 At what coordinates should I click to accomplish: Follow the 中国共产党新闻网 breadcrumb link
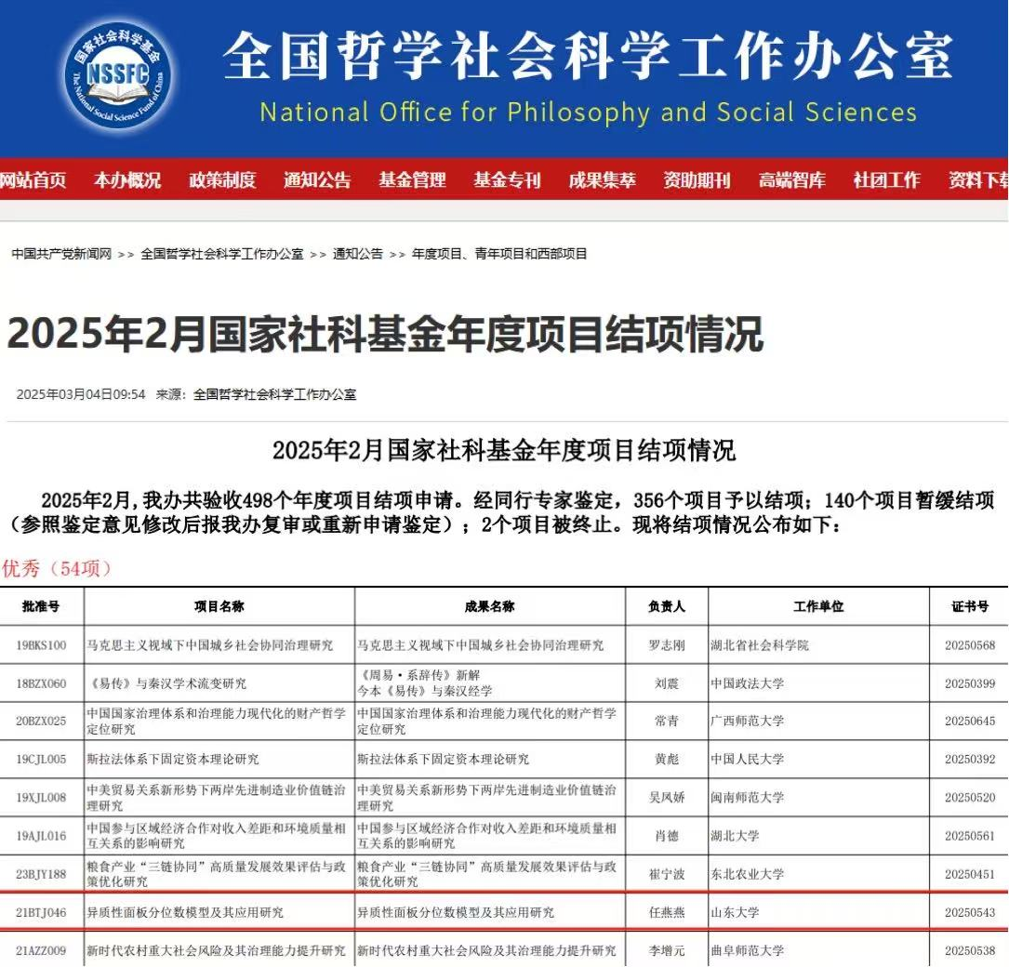tap(61, 254)
